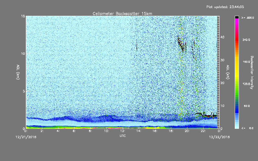
Task: Click the right 'AGL (kft)' axis label
Action: click(x=228, y=72)
